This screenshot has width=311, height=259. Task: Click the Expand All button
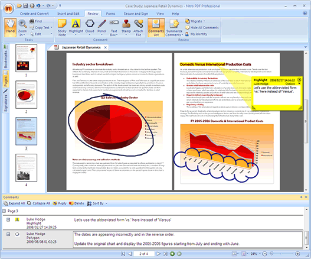(14, 203)
